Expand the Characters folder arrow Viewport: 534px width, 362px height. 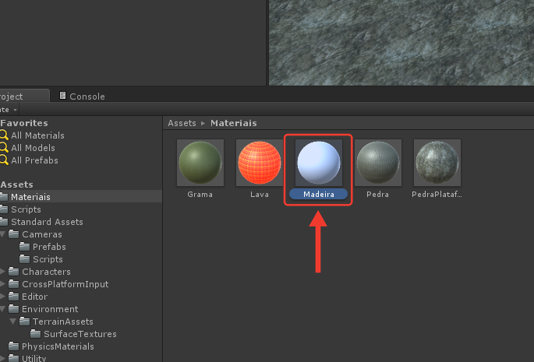point(2,272)
